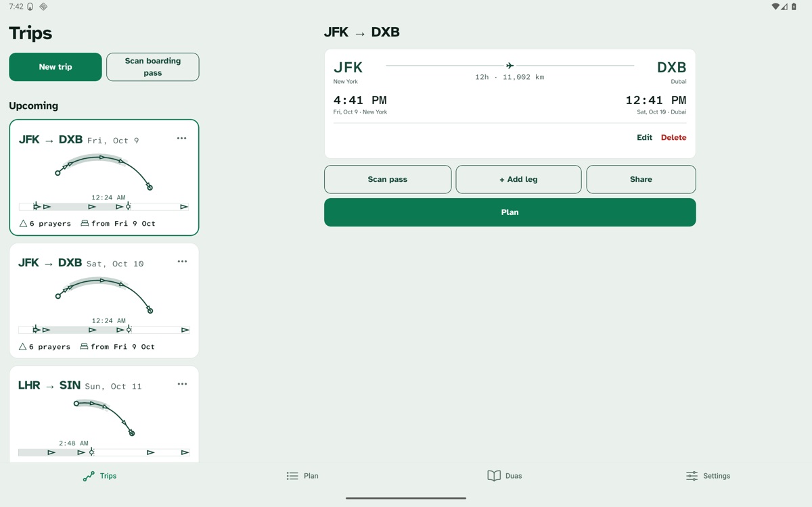Click the green Plan button
This screenshot has width=812, height=507.
tap(510, 212)
